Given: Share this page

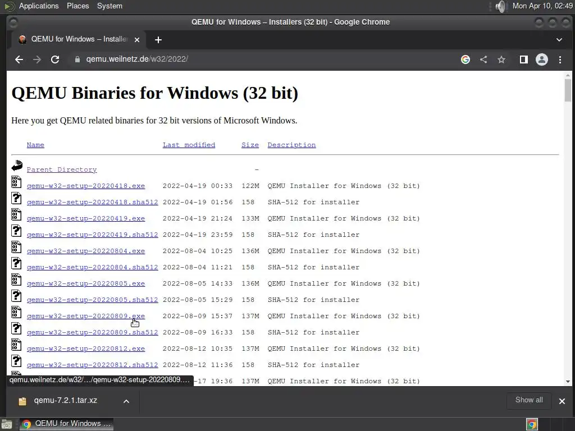Looking at the screenshot, I should (483, 59).
